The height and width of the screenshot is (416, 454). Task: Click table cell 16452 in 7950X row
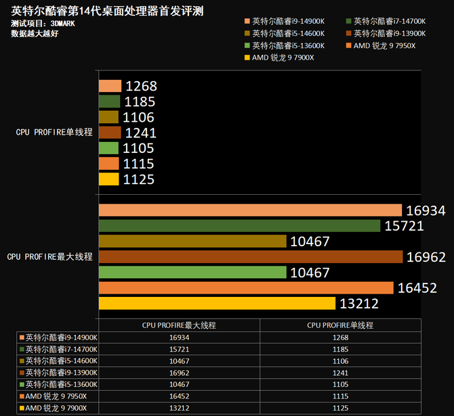point(179,396)
